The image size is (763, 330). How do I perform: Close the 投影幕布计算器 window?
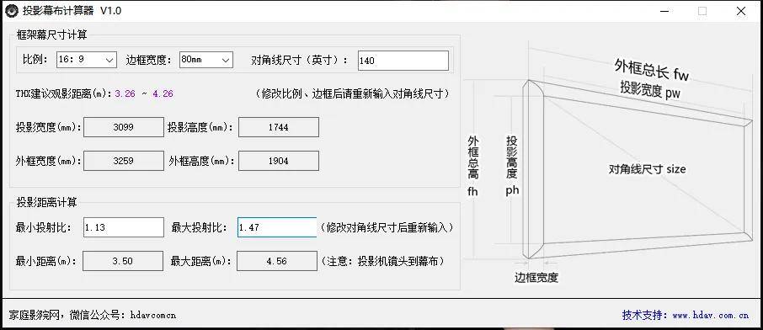(741, 11)
